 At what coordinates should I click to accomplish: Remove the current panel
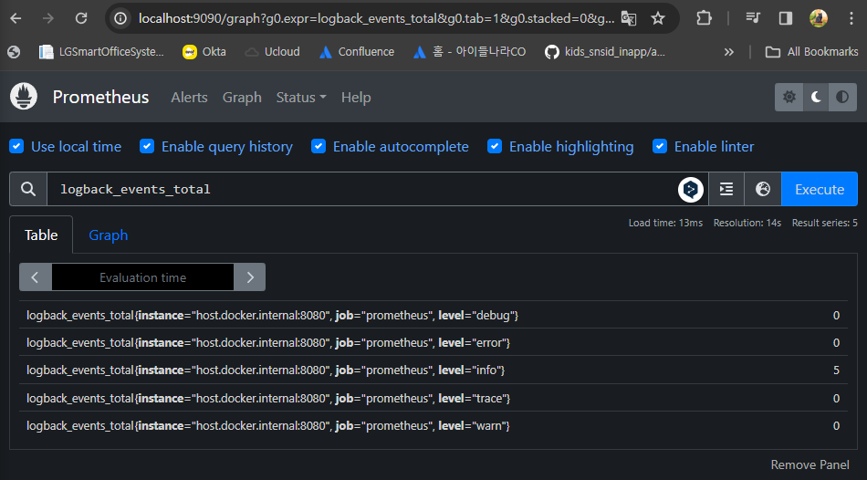[810, 464]
